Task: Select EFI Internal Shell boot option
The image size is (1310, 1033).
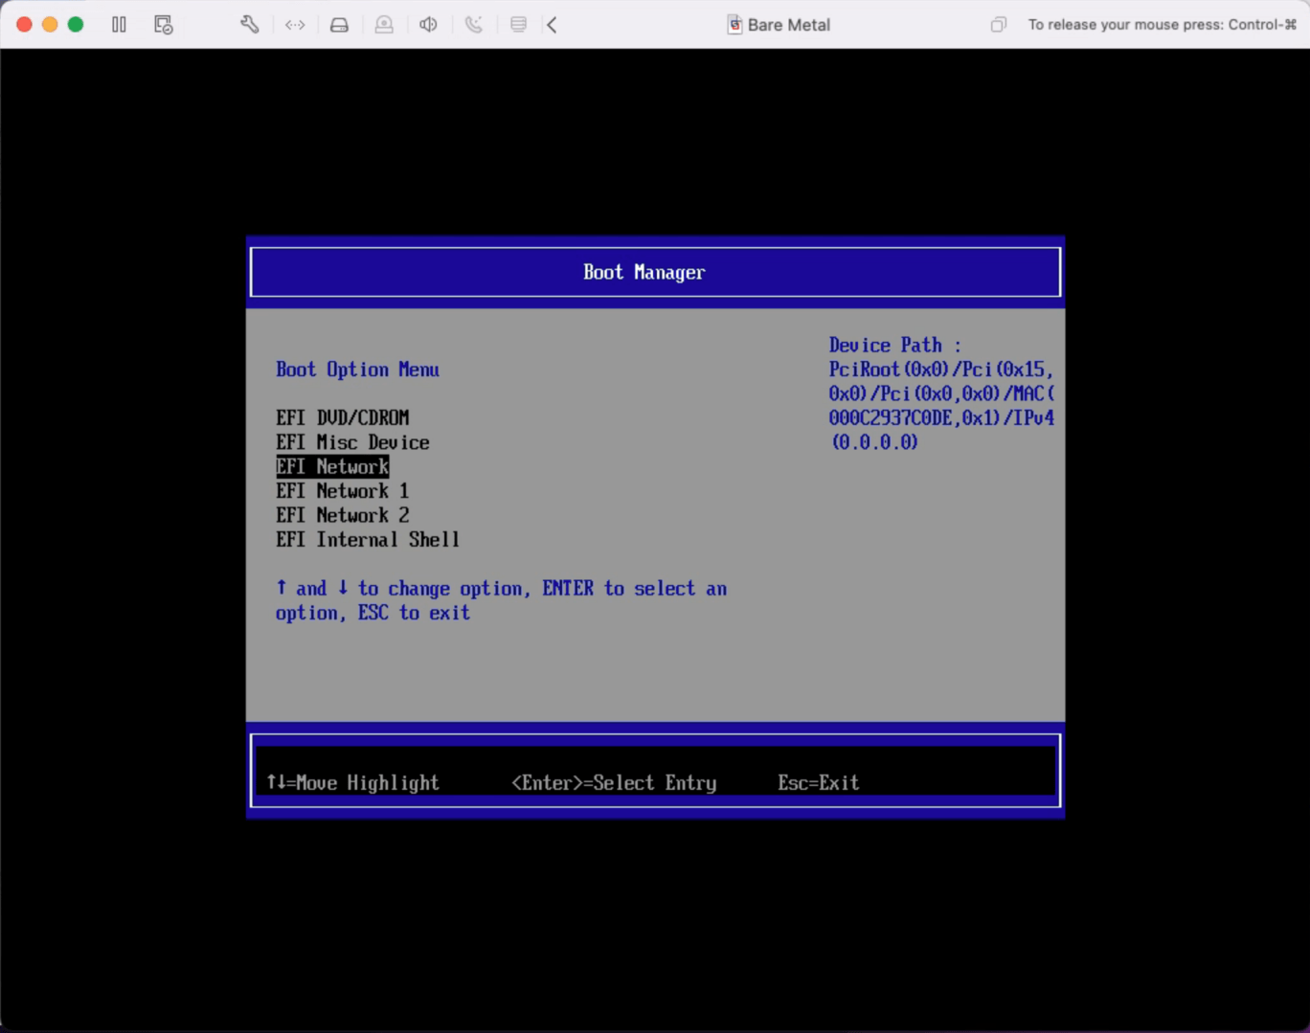Action: pos(368,540)
